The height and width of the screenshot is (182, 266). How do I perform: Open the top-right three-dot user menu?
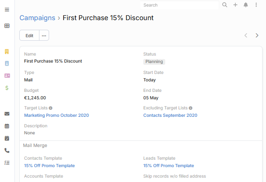pyautogui.click(x=256, y=5)
